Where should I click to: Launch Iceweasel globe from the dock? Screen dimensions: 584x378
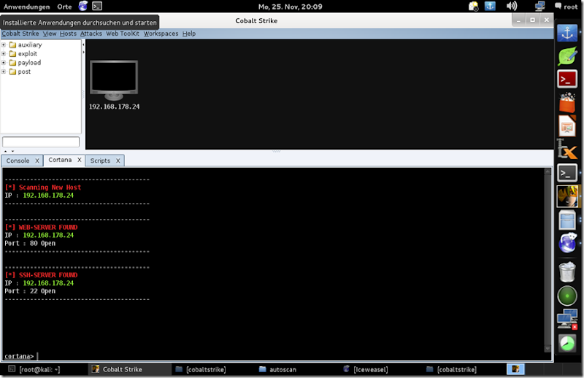point(567,243)
